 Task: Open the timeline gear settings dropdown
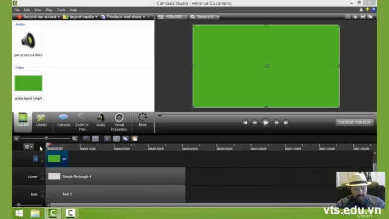pos(29,147)
